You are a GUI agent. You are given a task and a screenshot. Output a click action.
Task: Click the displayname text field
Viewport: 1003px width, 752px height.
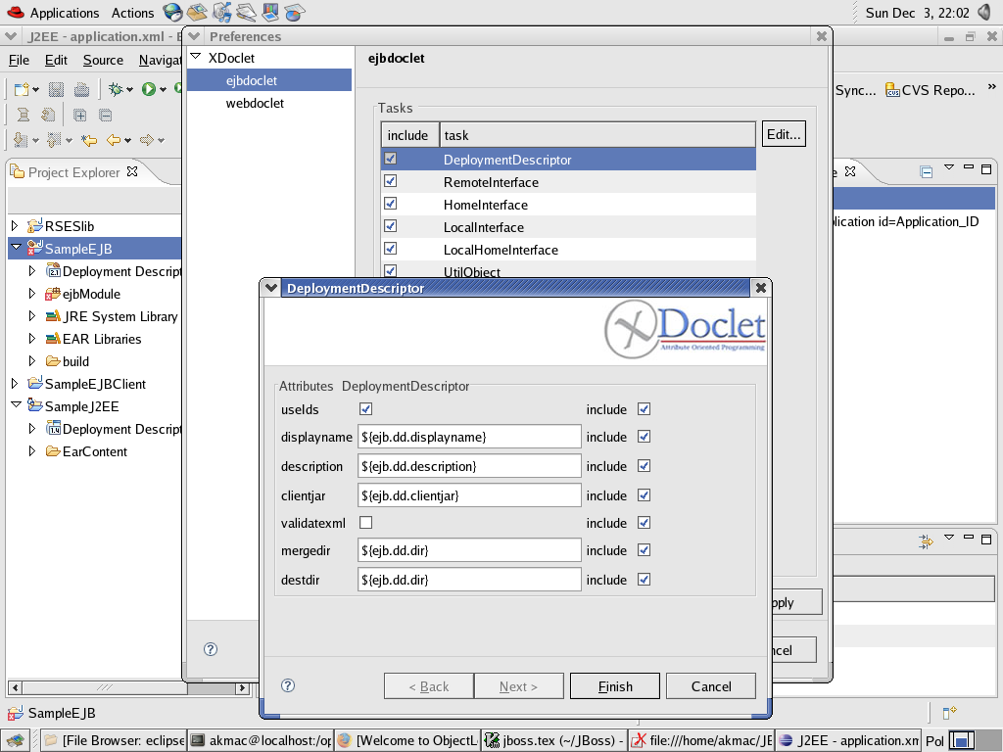(469, 437)
